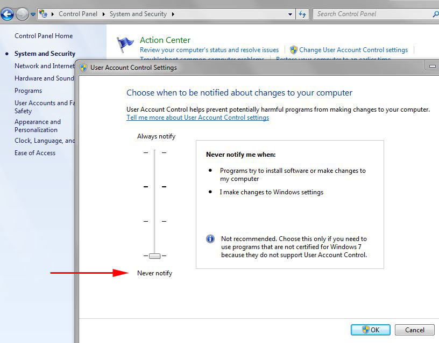The image size is (439, 343).
Task: Click shield icon beside Change User Account Control
Action: [293, 50]
